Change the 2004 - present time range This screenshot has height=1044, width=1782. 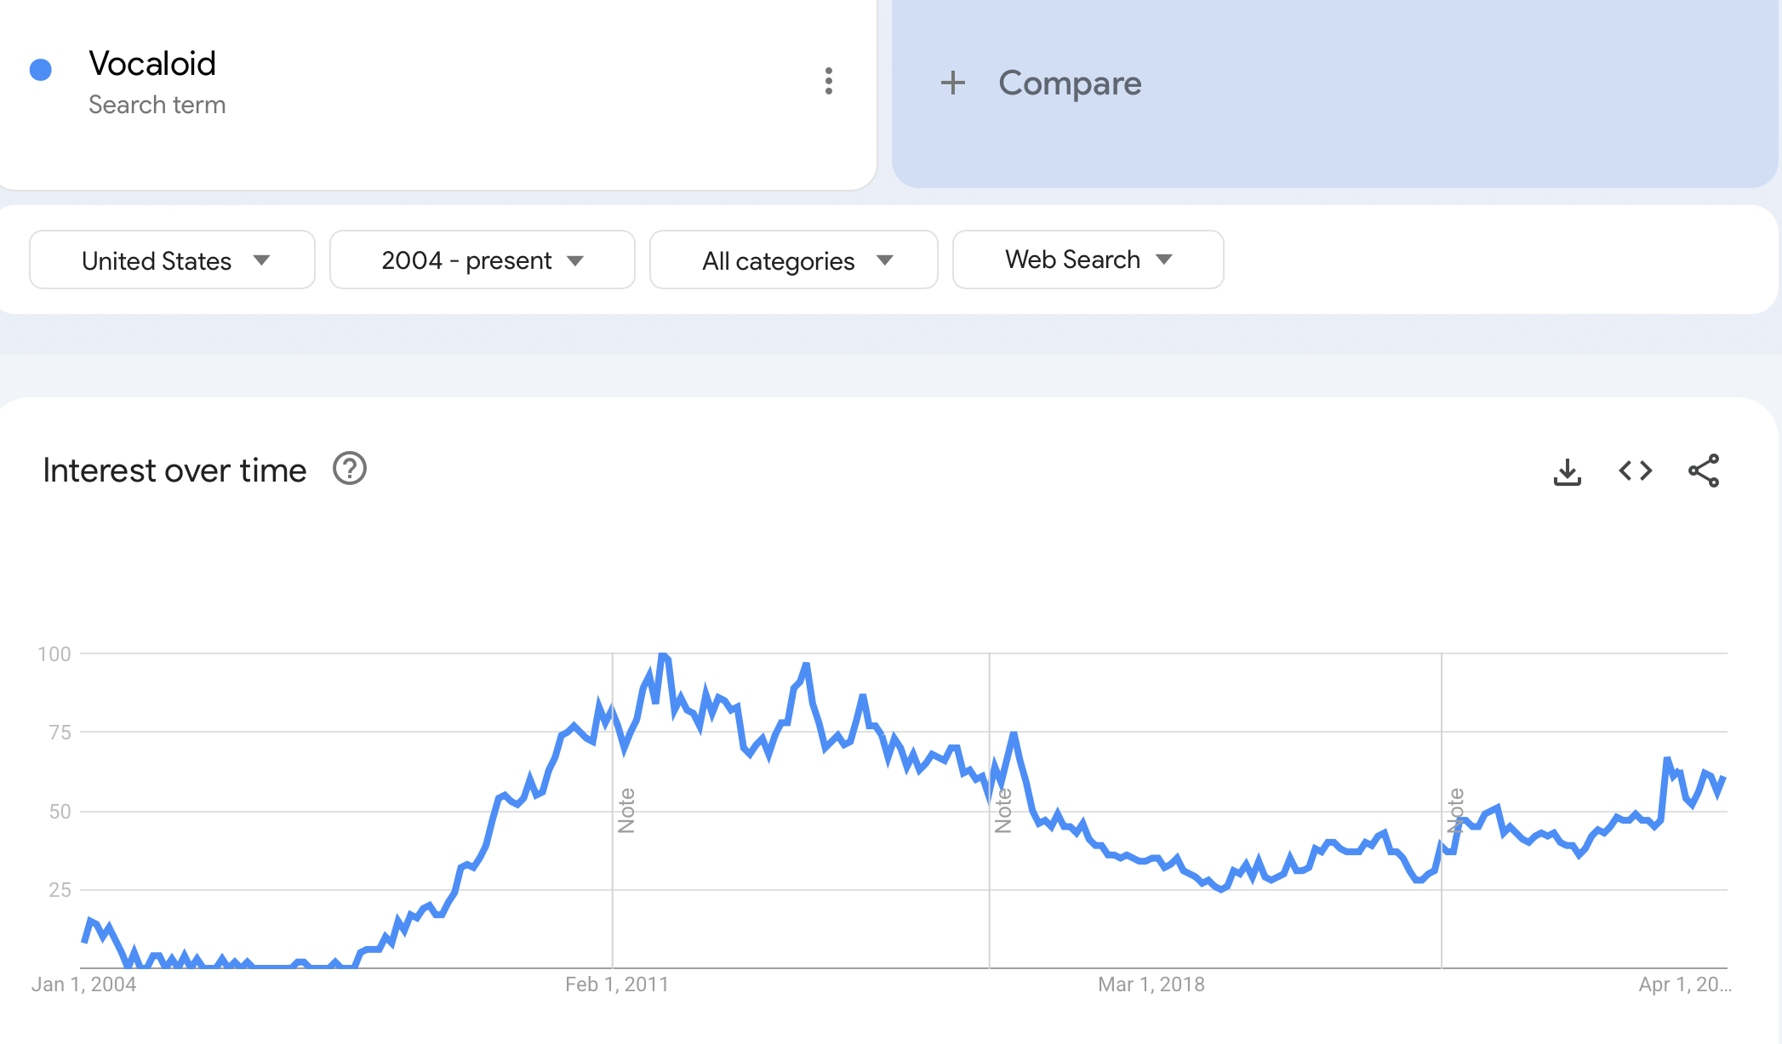coord(482,260)
